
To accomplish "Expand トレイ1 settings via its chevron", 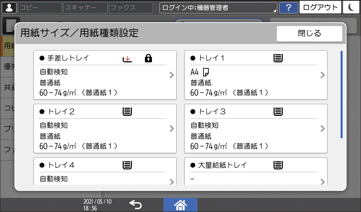I will (x=322, y=75).
